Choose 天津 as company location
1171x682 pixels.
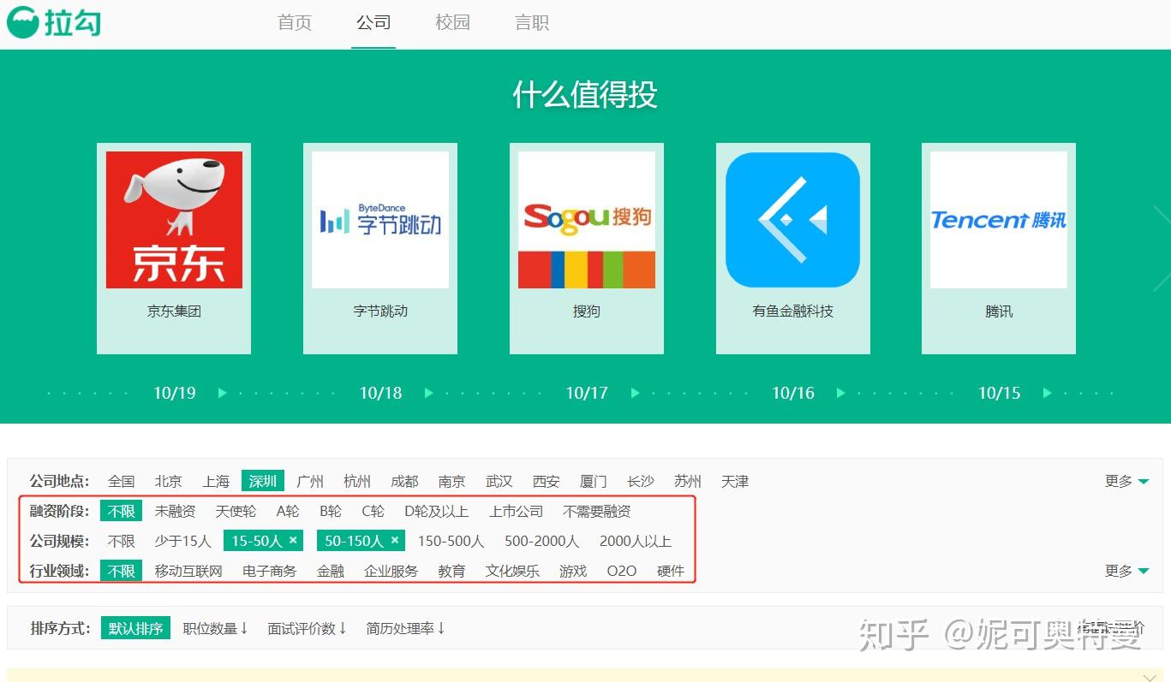(735, 481)
